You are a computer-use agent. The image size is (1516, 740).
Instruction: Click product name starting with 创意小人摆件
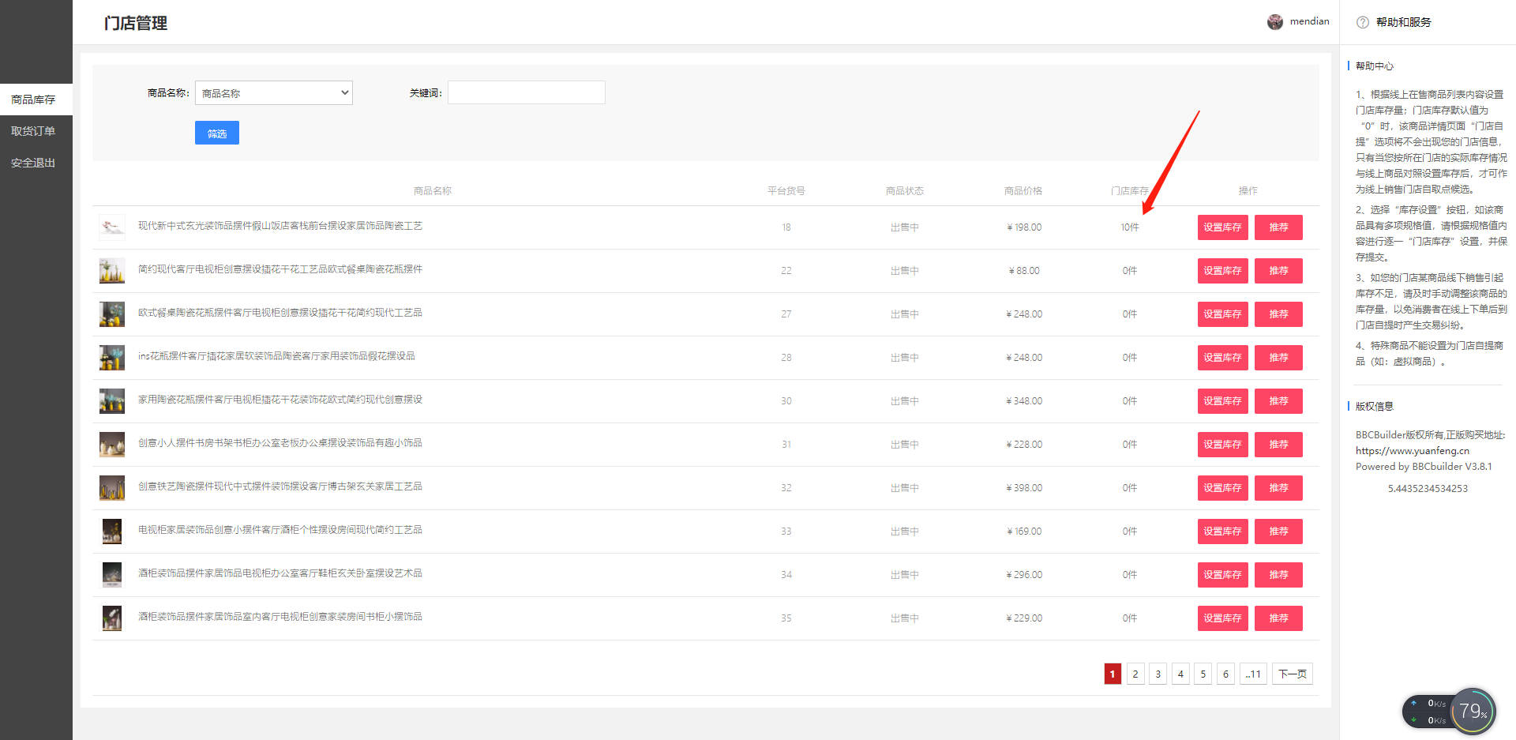point(280,443)
